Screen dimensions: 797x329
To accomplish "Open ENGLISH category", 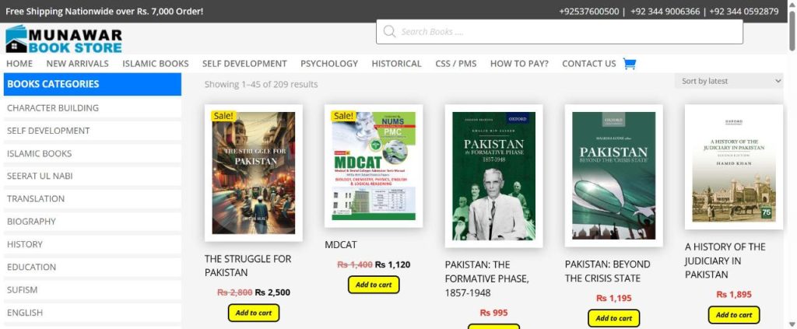I will [93, 313].
